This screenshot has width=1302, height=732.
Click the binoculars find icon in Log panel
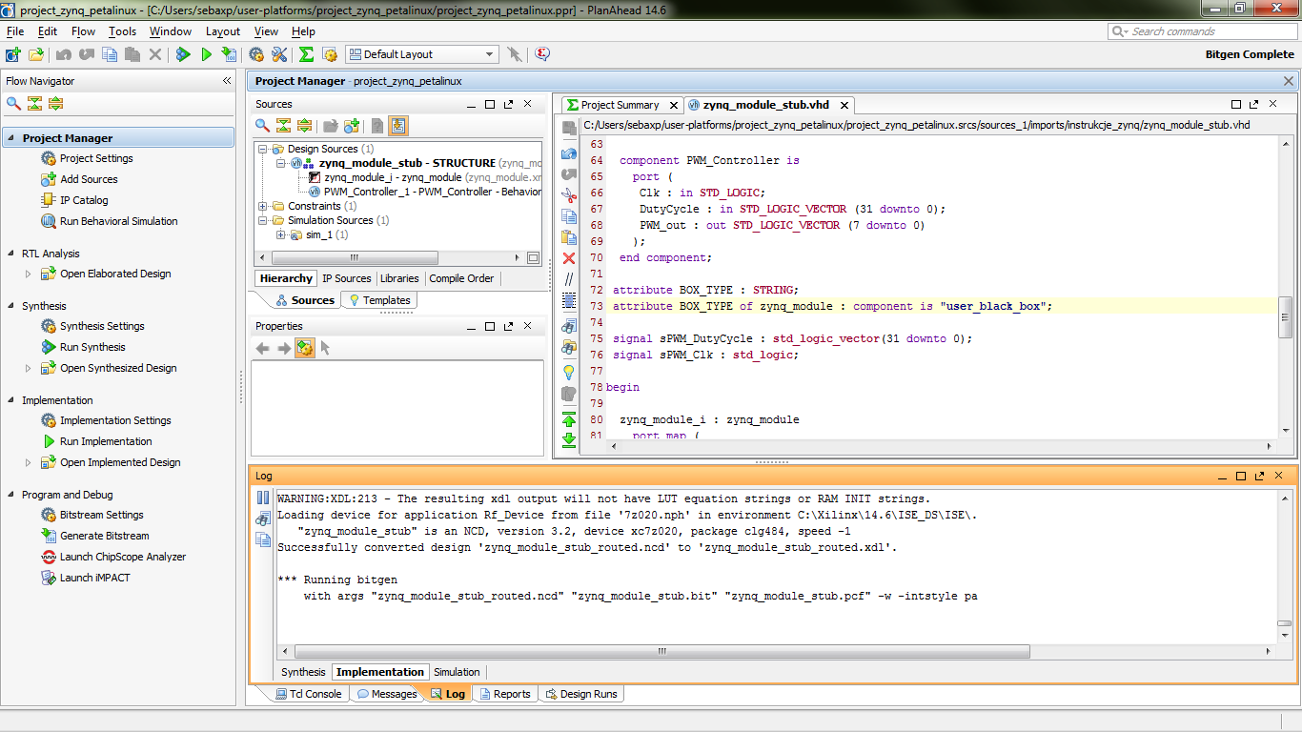(x=262, y=518)
